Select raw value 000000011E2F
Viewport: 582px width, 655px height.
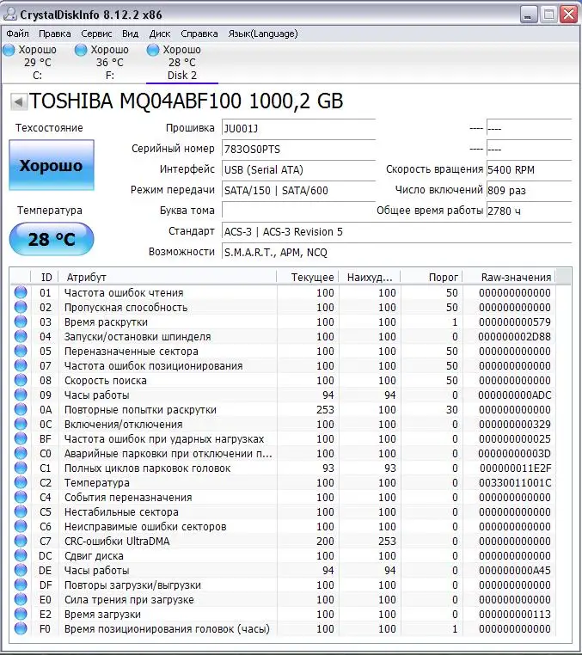[x=515, y=468]
